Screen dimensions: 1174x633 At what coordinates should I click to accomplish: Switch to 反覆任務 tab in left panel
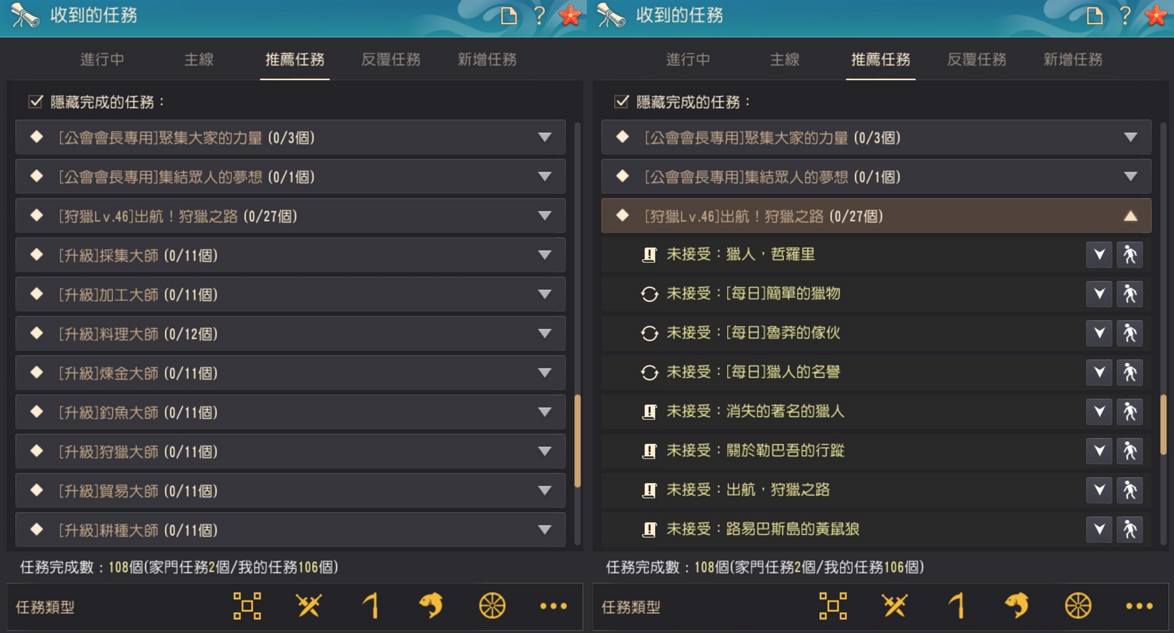391,59
